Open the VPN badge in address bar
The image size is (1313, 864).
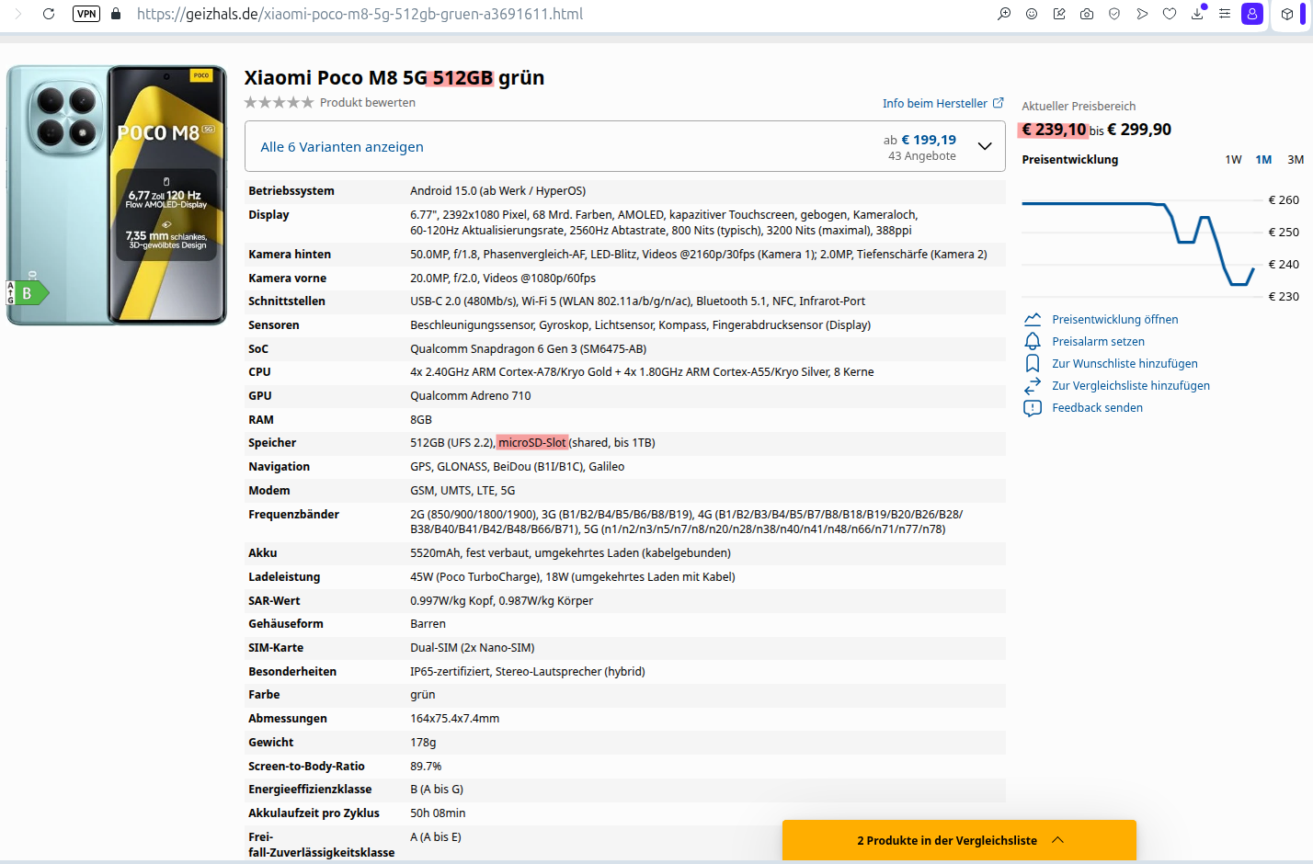[x=86, y=14]
